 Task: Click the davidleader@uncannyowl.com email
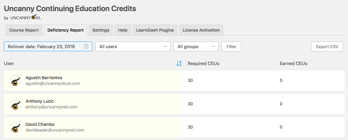(55, 130)
